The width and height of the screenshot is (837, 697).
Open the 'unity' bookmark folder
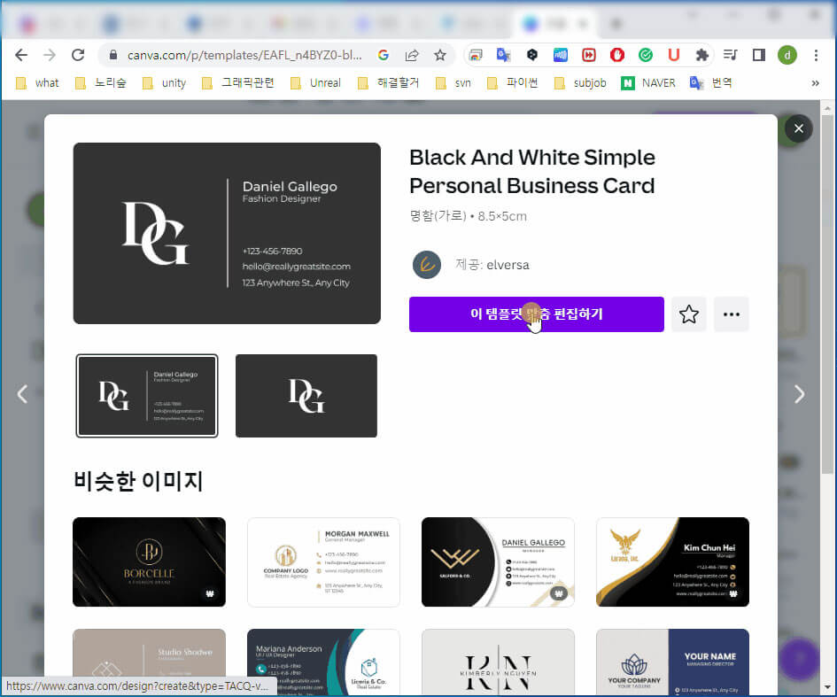[164, 83]
